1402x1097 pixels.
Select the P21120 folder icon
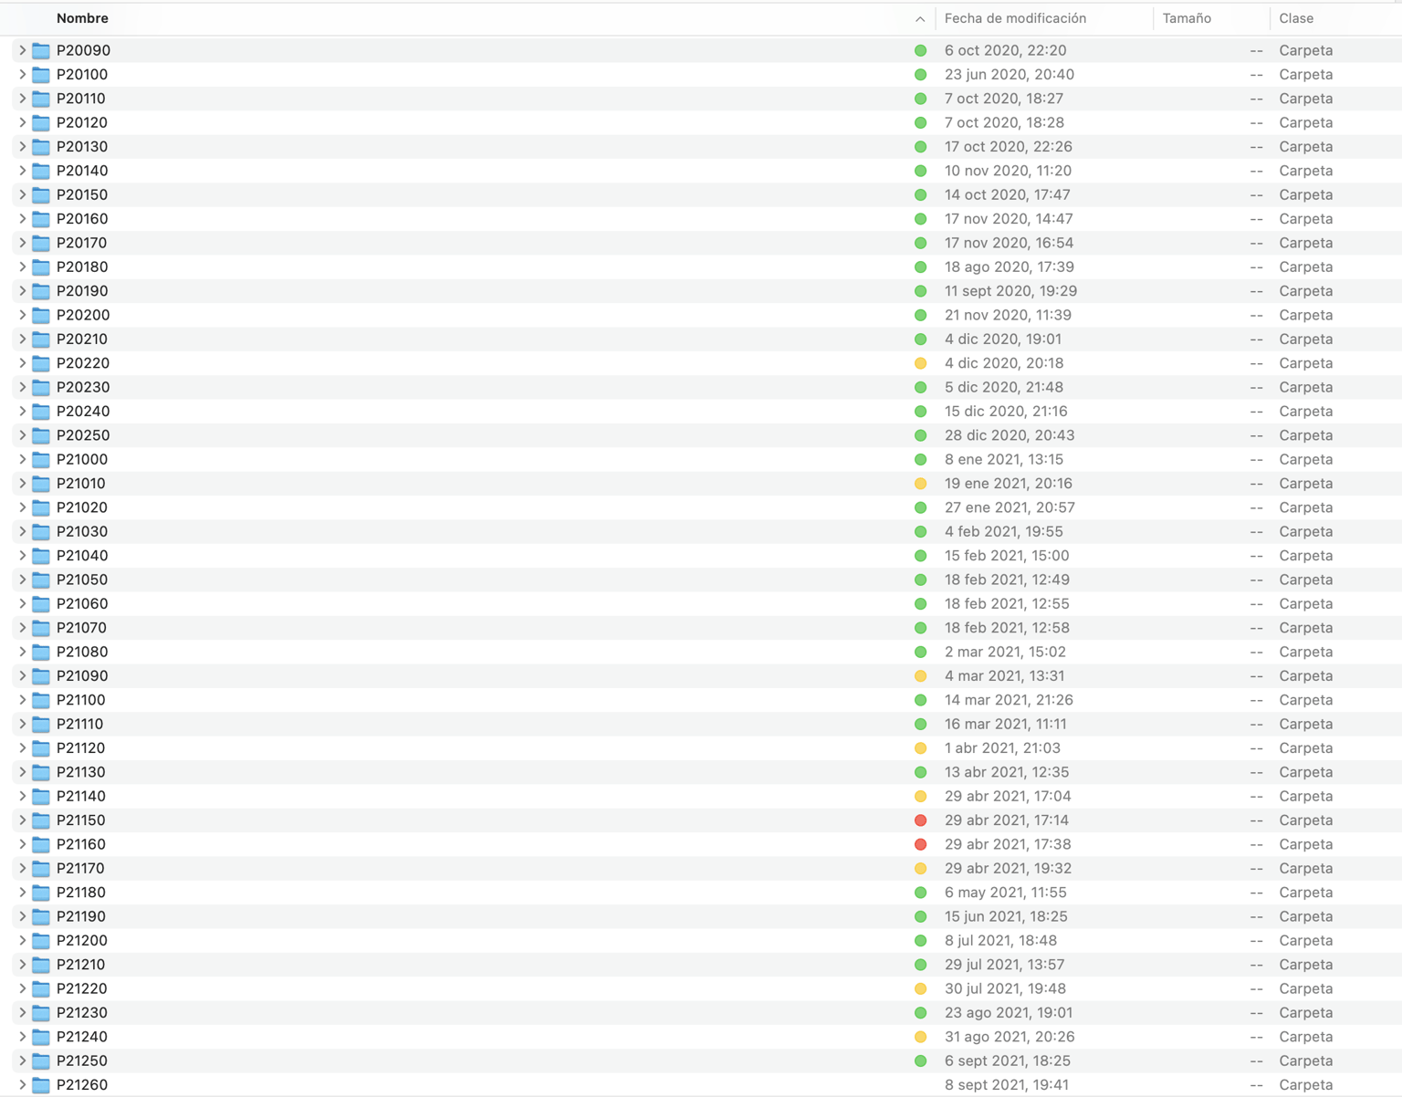41,747
